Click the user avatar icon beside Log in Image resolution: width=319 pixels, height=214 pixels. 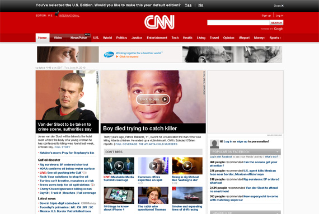coord(214,144)
